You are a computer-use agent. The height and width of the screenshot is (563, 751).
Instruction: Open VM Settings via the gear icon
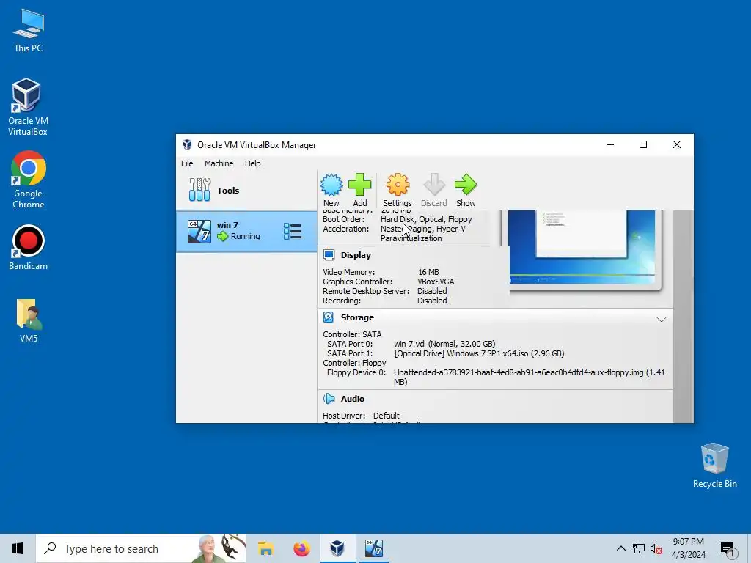click(398, 185)
